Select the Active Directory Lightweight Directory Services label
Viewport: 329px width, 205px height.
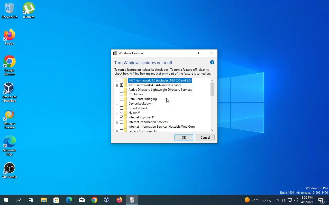(x=160, y=90)
